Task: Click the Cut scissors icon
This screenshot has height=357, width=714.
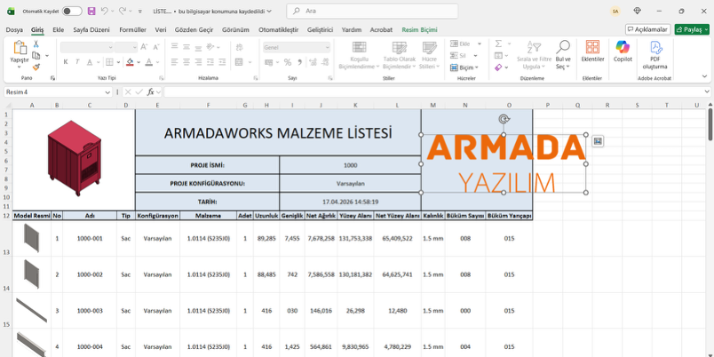Action: [x=36, y=44]
